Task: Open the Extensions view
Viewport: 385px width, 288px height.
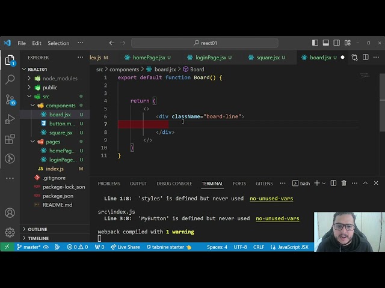Action: coord(10,139)
